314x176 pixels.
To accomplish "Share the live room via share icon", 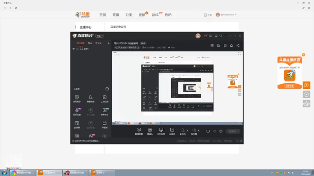I will coord(238,45).
